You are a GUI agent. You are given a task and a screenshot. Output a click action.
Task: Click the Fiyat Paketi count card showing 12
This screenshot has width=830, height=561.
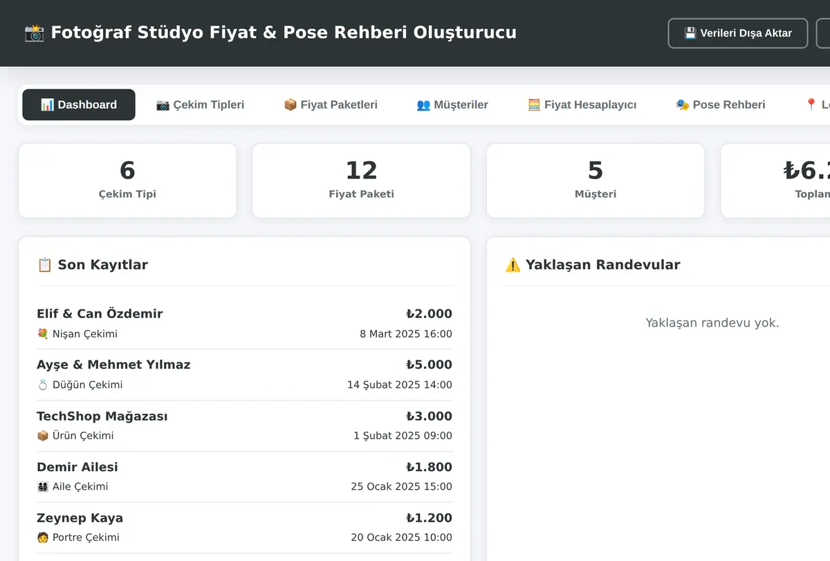click(362, 181)
